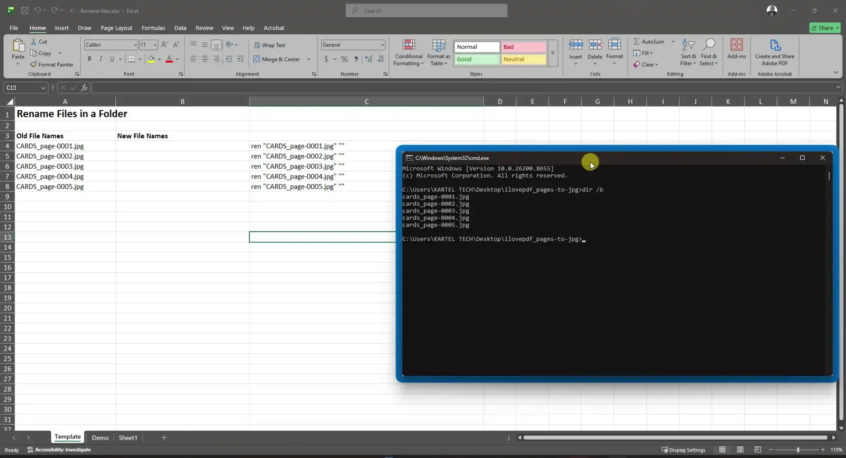Viewport: 846px width, 458px height.
Task: Open Format as Table
Action: pos(439,53)
